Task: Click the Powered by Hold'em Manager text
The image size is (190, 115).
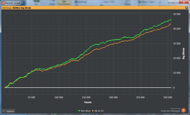Action: [170, 110]
